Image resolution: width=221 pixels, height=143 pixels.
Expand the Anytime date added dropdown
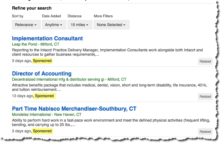pyautogui.click(x=54, y=25)
